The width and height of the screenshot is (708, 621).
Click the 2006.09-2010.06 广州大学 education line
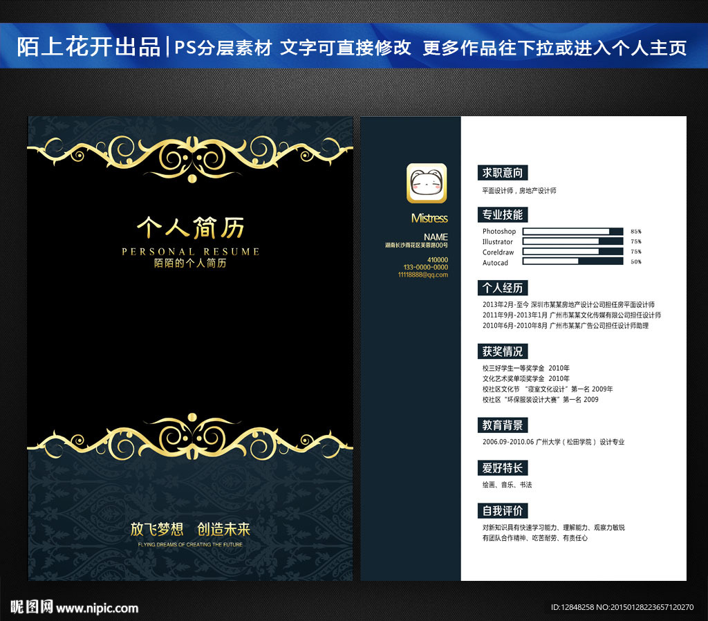(x=554, y=442)
